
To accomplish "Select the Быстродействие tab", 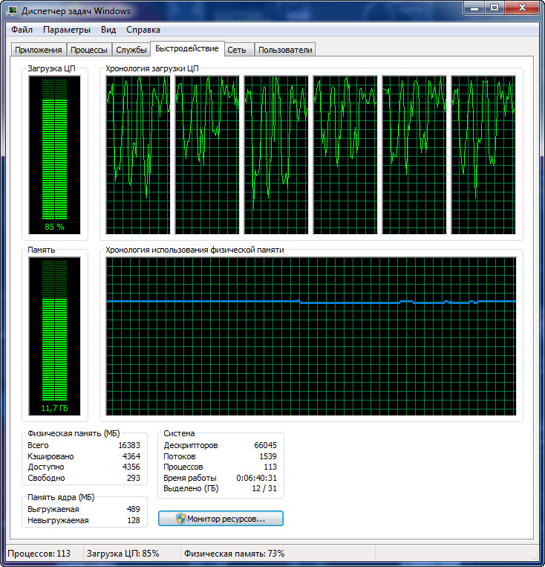I will point(187,48).
